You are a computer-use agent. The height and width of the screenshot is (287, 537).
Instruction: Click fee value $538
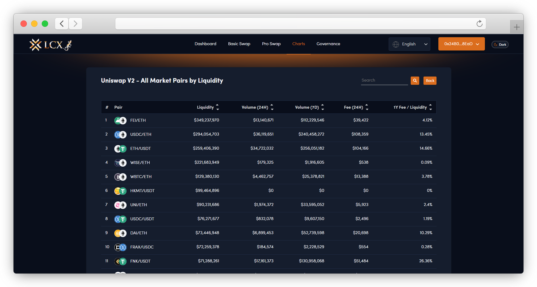[364, 162]
